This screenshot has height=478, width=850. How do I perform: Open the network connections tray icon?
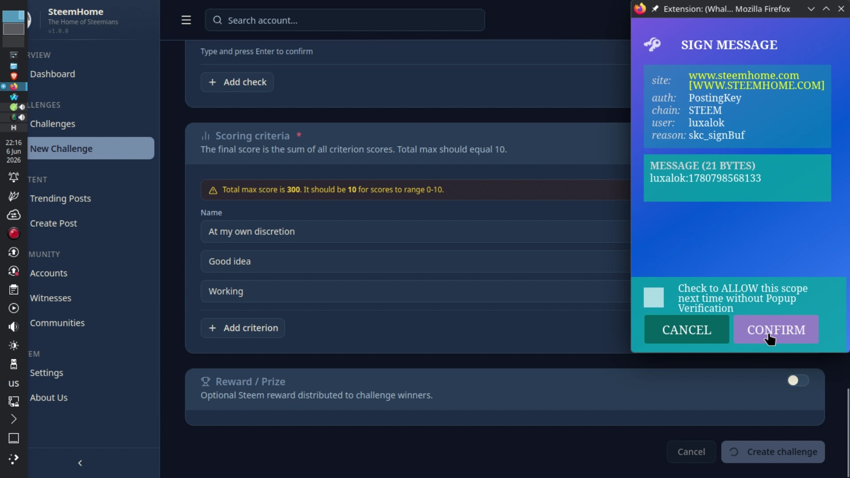coord(14,401)
